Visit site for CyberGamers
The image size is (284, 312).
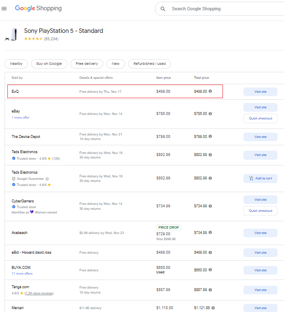pyautogui.click(x=260, y=200)
